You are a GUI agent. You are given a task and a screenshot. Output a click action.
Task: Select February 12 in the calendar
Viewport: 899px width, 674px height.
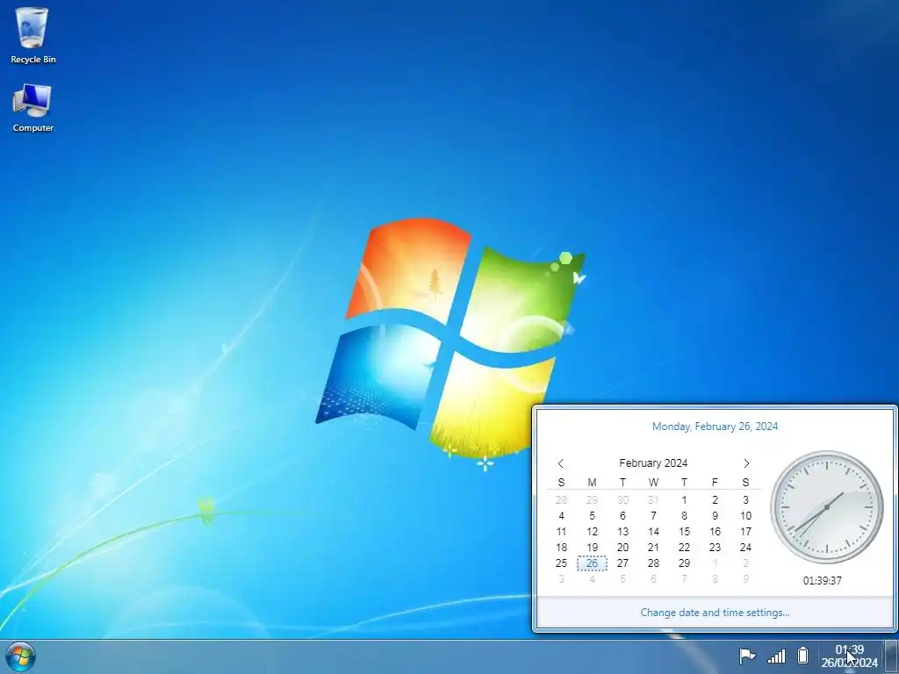point(592,532)
